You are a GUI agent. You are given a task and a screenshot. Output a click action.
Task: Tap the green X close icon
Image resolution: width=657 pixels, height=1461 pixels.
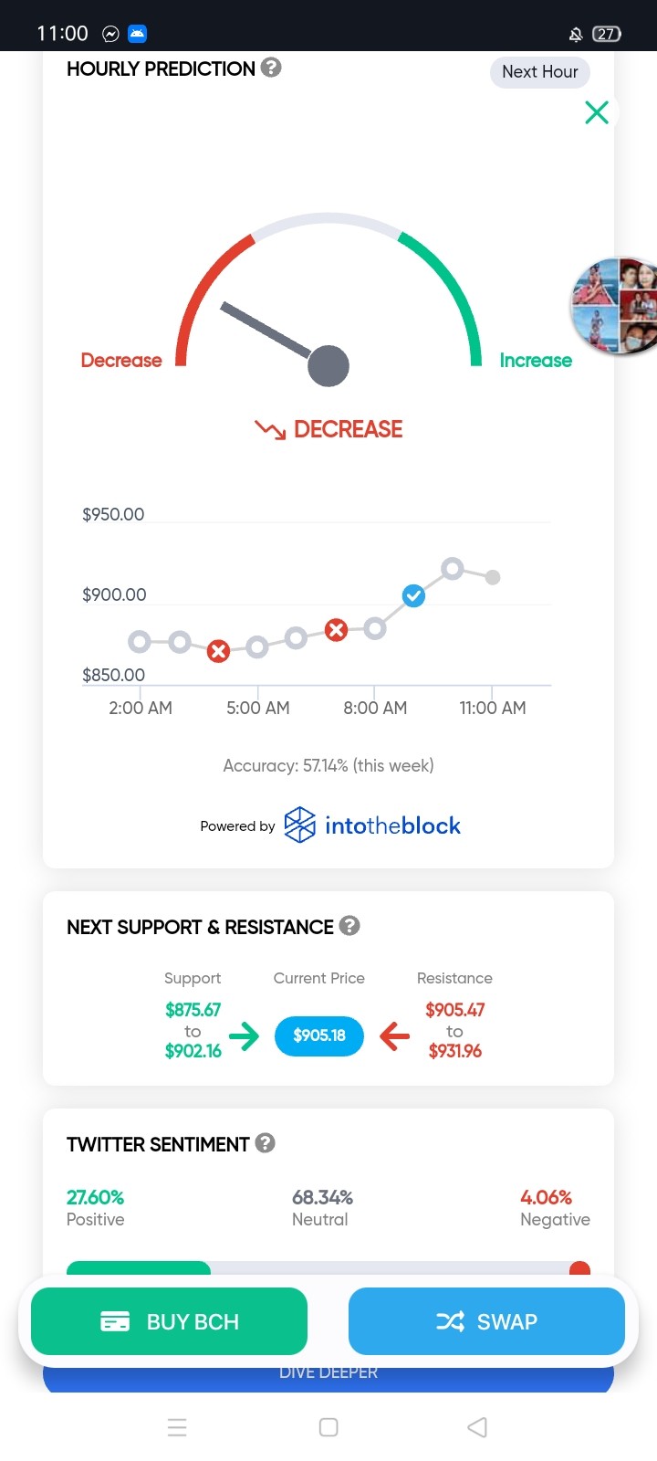click(x=597, y=112)
